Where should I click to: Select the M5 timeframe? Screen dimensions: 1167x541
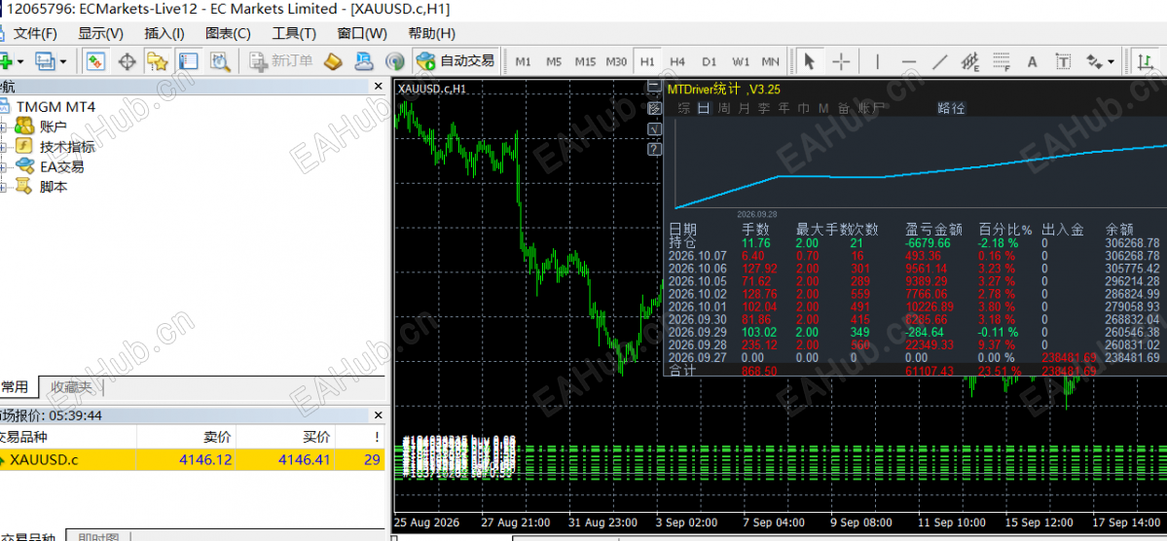[x=554, y=61]
